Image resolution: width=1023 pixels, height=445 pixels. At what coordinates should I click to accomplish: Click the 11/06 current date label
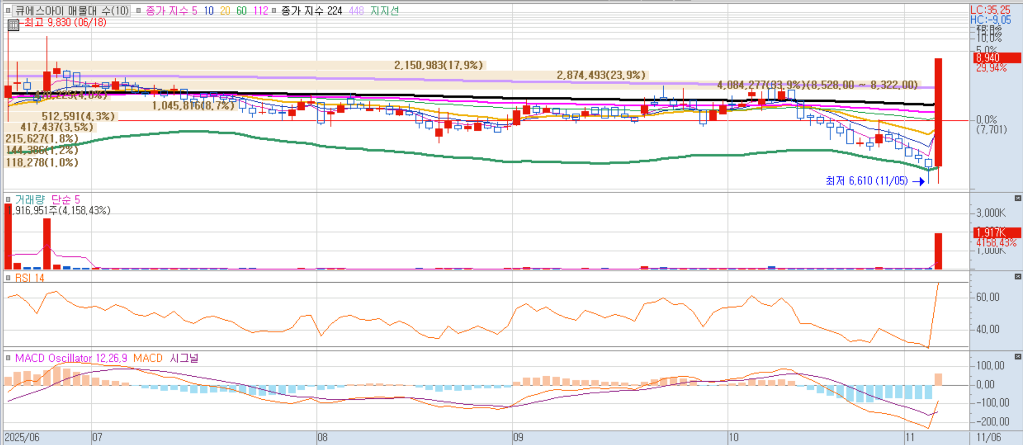coord(988,437)
